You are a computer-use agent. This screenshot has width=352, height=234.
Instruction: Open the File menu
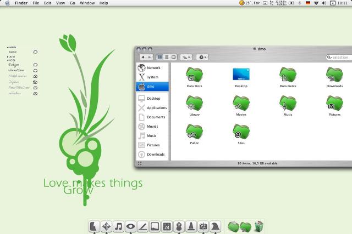pyautogui.click(x=36, y=3)
